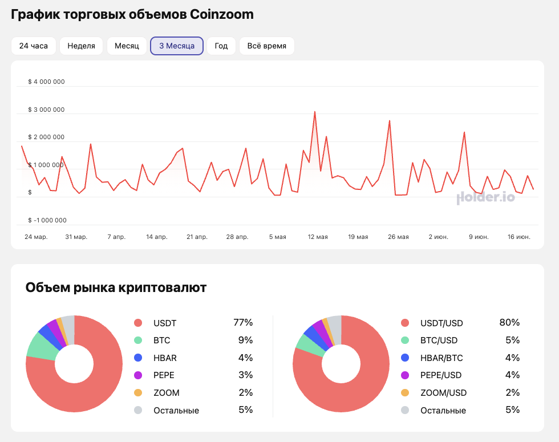Click the HBAR legend label
559x442 pixels.
(165, 358)
